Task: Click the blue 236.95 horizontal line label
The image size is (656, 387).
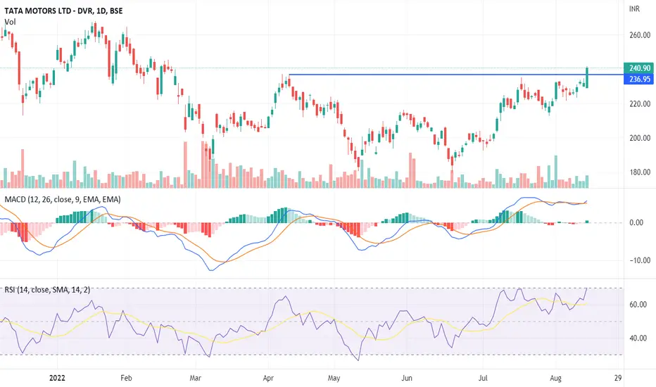Action: pyautogui.click(x=638, y=79)
